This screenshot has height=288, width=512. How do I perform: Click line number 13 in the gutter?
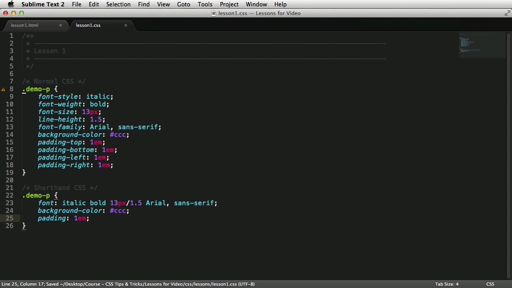point(10,127)
